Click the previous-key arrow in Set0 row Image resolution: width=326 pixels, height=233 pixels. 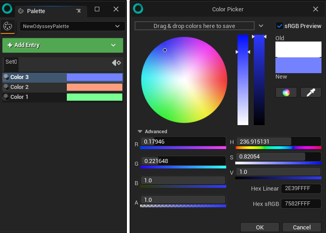point(114,63)
